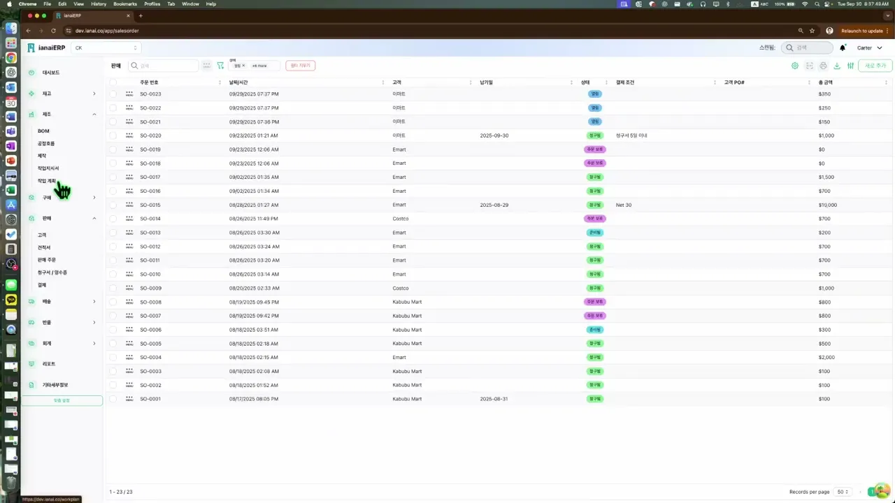895x503 pixels.
Task: Click the 청구됨 status badge of SO-0020
Action: point(595,136)
